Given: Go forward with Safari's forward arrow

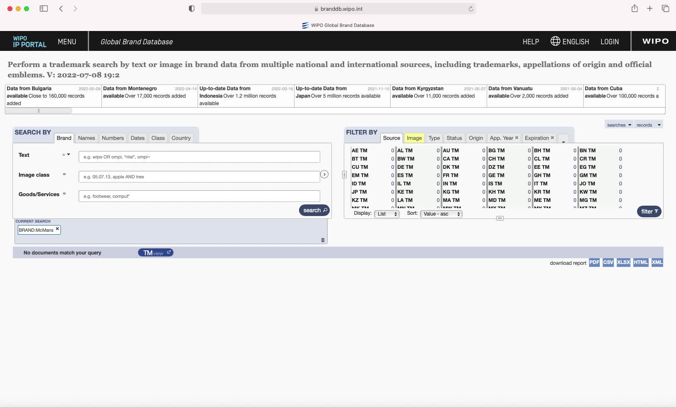Looking at the screenshot, I should coord(75,9).
